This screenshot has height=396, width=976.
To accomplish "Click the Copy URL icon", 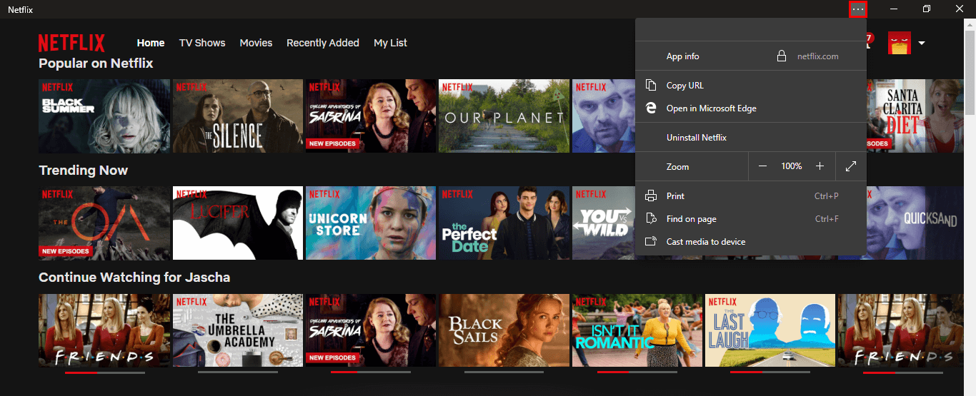I will tap(651, 85).
